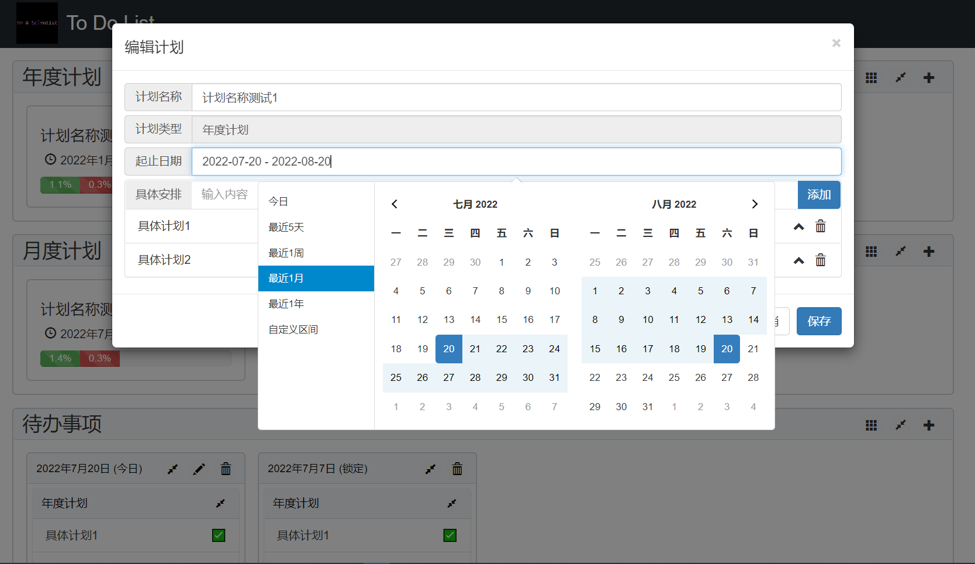The width and height of the screenshot is (975, 564).
Task: Click pencil edit icon on 2022年7月20日 card
Action: 199,469
